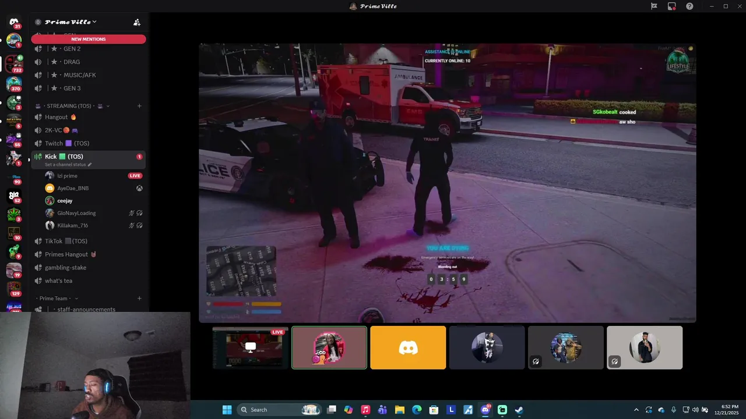The width and height of the screenshot is (746, 419).
Task: Open Direct Messages with 31 badge
Action: (14, 22)
